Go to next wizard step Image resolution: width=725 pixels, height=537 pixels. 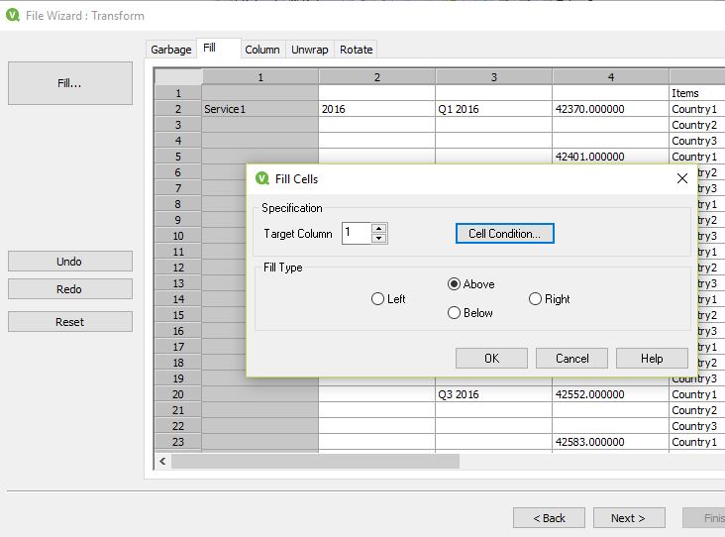[628, 518]
